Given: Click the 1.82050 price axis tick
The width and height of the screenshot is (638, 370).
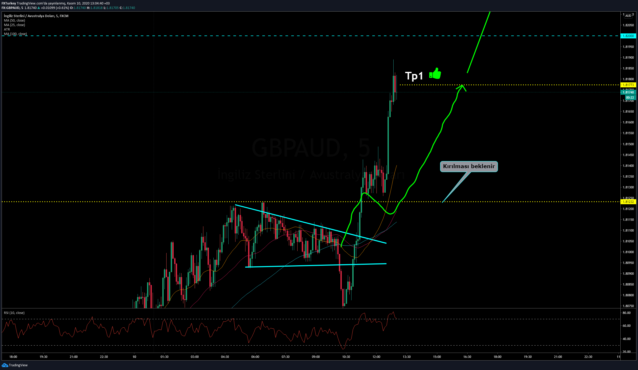Looking at the screenshot, I should point(628,25).
